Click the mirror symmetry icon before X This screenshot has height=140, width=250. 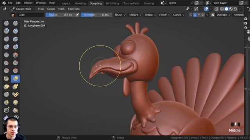click(190, 15)
